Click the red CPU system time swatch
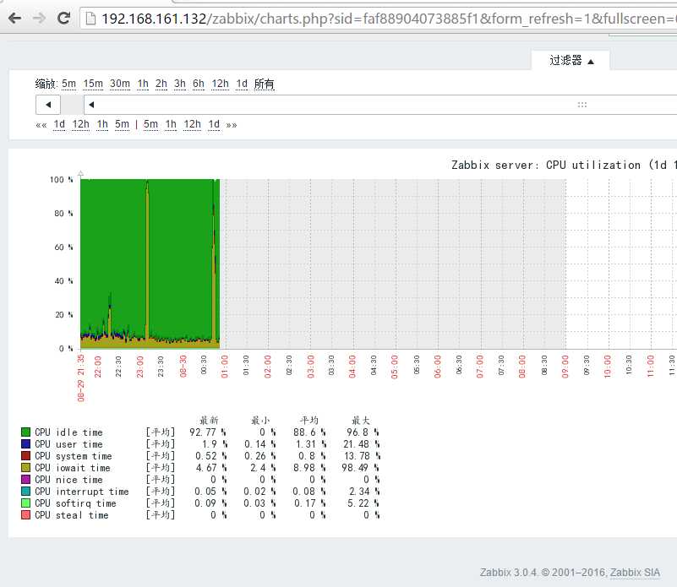Image resolution: width=677 pixels, height=587 pixels. (26, 456)
